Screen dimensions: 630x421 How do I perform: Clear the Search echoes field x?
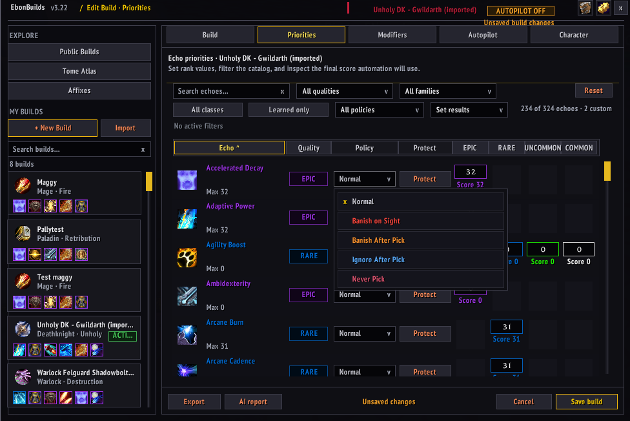click(282, 92)
